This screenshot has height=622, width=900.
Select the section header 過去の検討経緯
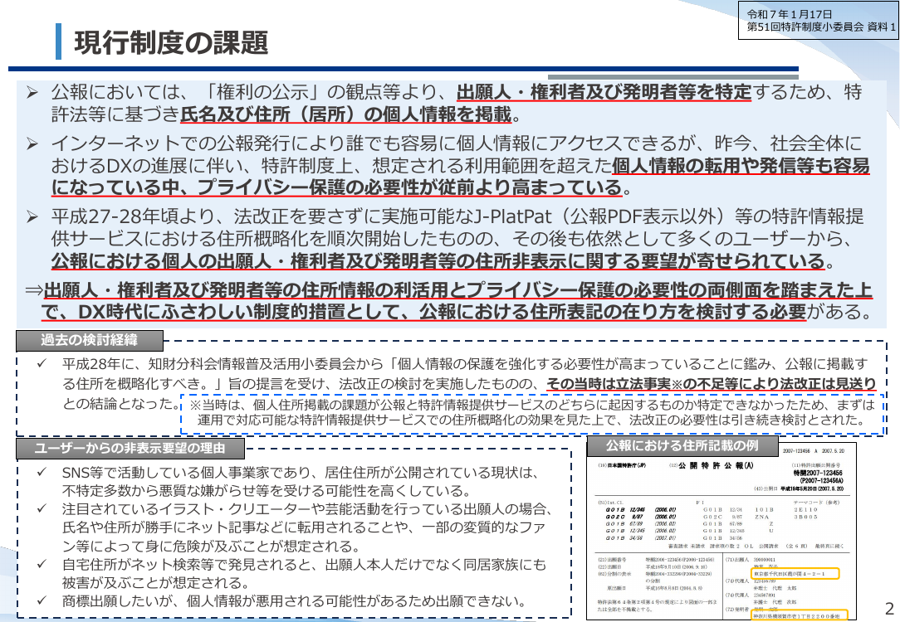(x=90, y=340)
